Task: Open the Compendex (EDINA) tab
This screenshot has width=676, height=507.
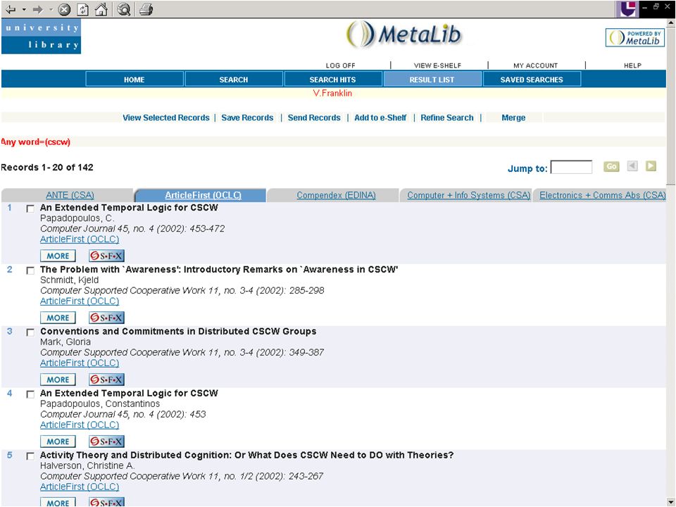Action: click(x=336, y=195)
